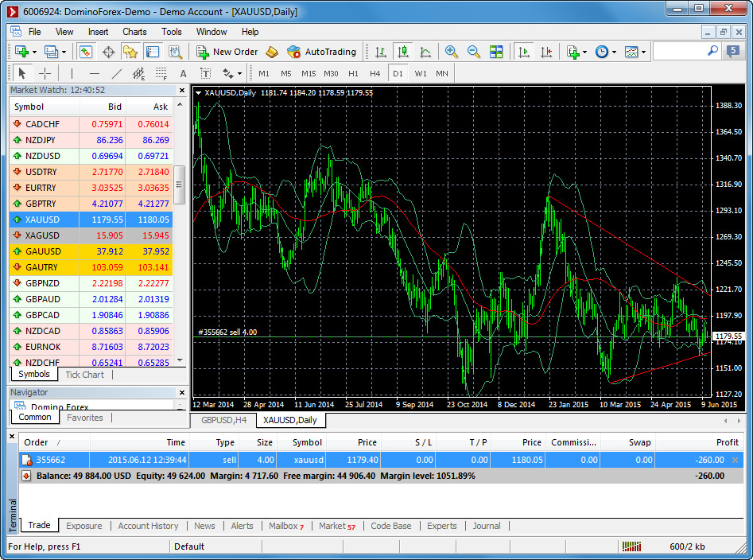Select the equidistant channel tool
The image size is (753, 560).
tap(139, 73)
